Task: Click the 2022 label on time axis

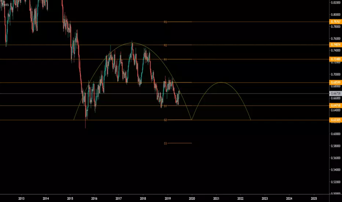Action: [x=240, y=198]
